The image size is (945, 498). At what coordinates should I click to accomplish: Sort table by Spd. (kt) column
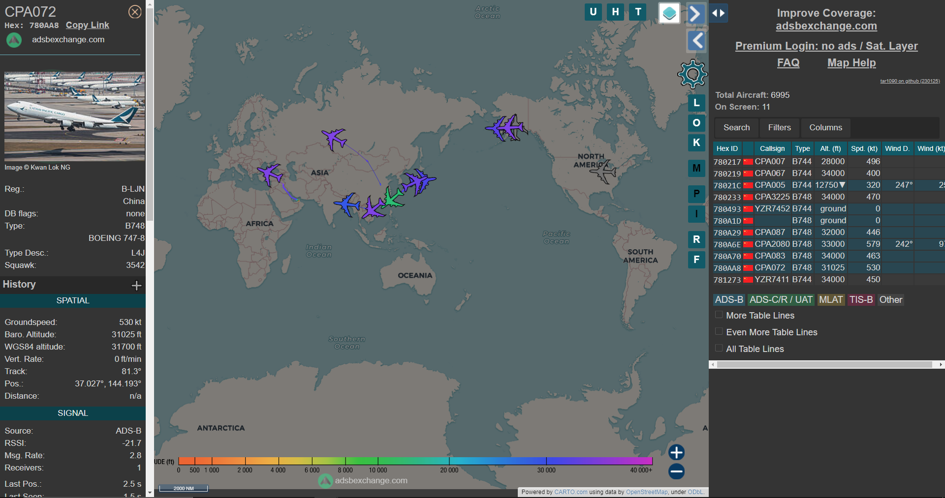[864, 148]
